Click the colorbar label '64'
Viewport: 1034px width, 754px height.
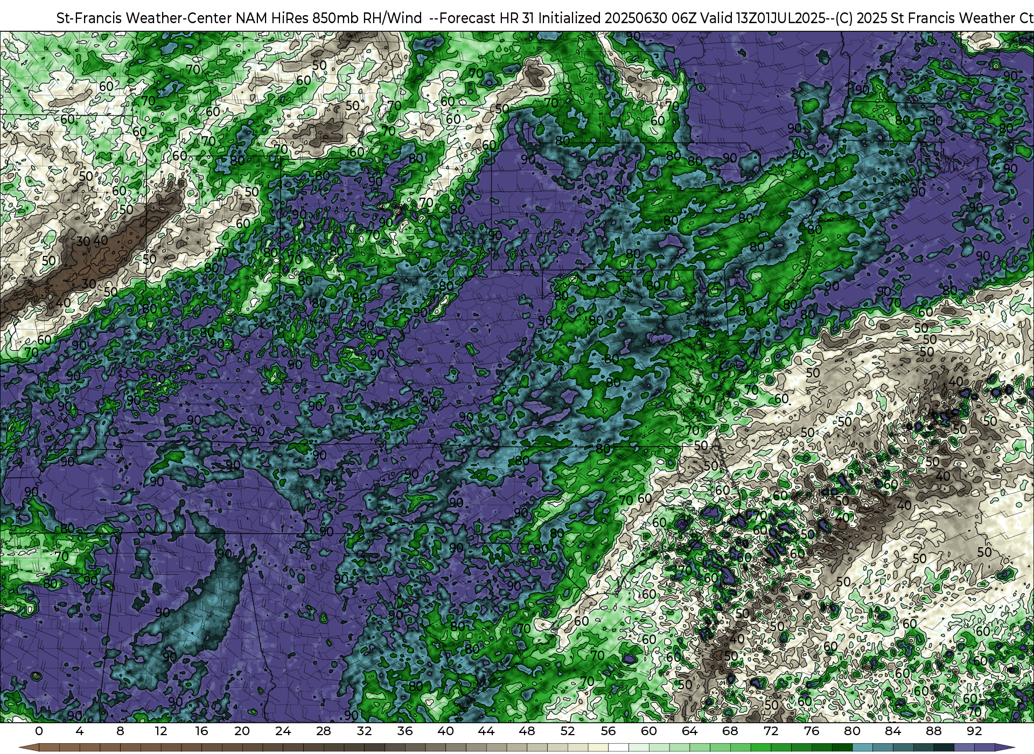[x=689, y=731]
